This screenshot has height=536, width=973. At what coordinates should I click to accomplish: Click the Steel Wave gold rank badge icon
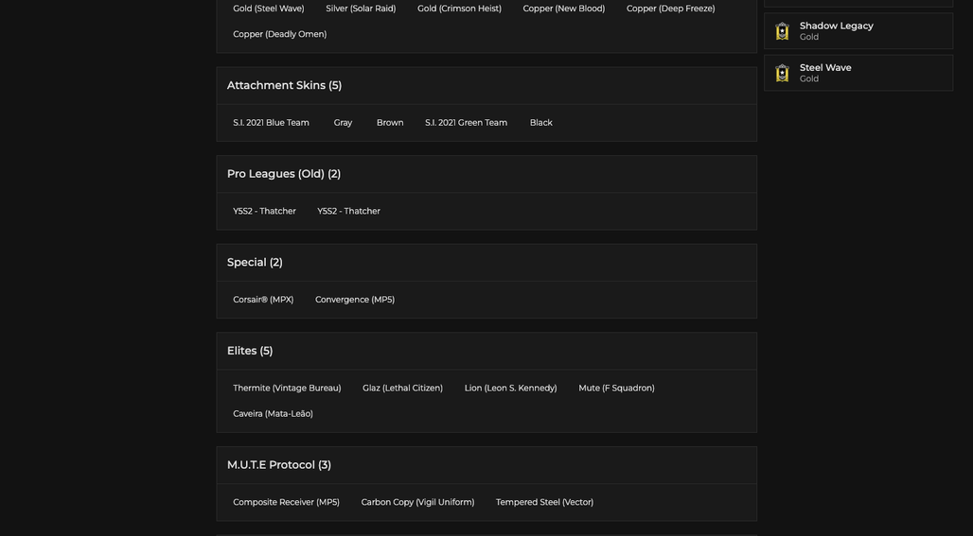(782, 73)
